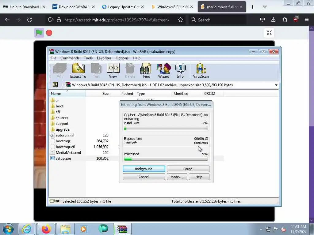Open a new Firefox tab

(253, 7)
